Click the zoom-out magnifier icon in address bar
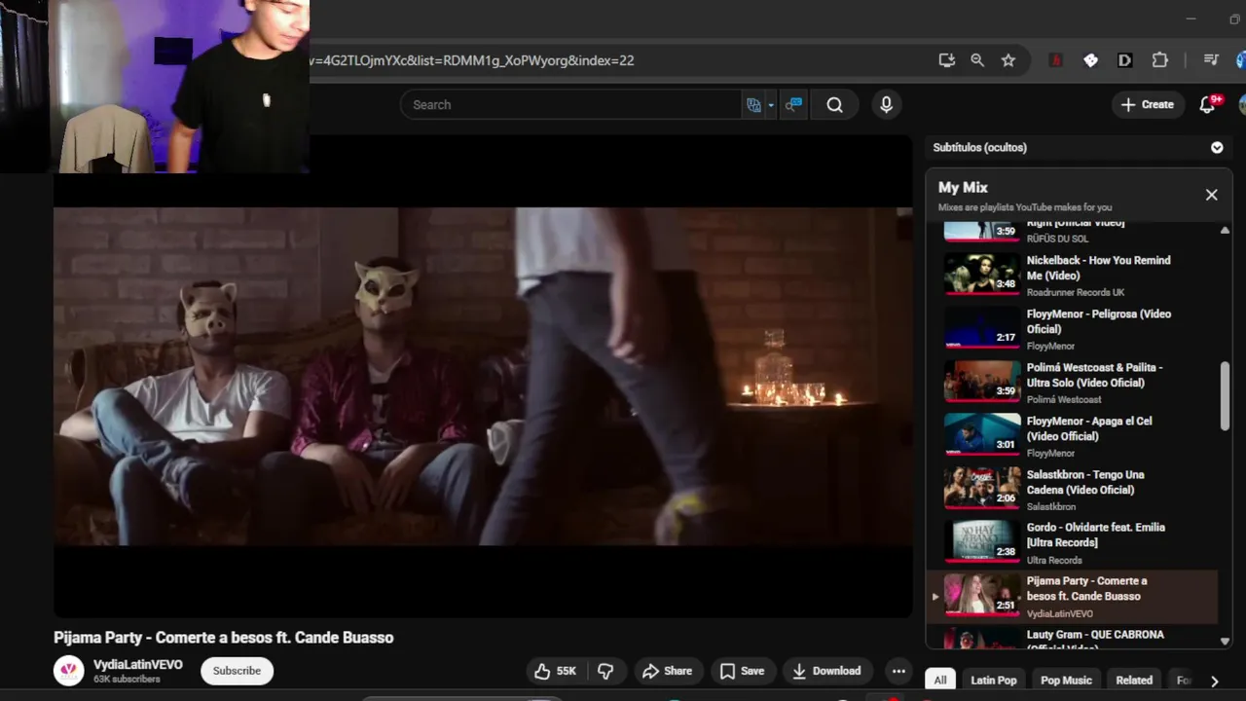The height and width of the screenshot is (701, 1246). click(977, 60)
